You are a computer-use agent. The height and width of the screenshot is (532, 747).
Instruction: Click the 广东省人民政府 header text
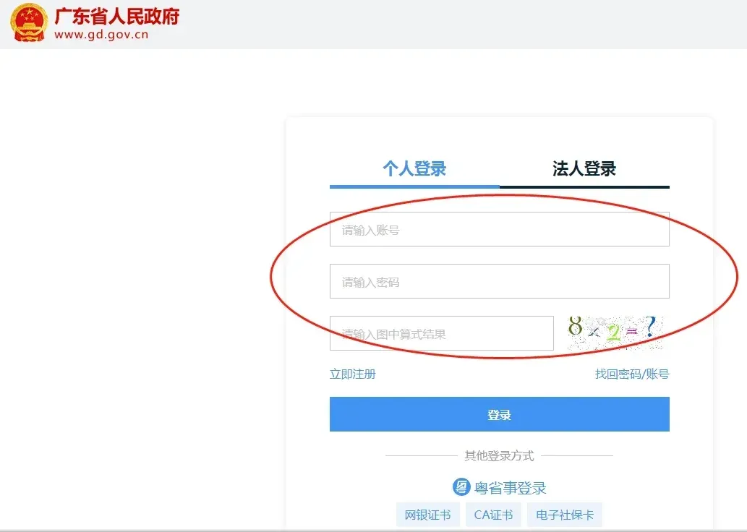pyautogui.click(x=114, y=15)
